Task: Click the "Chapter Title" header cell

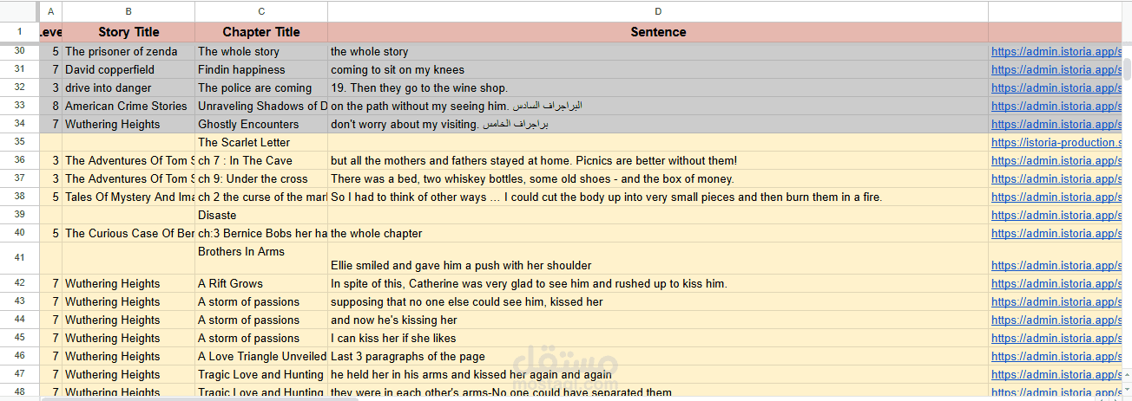Action: 261,32
